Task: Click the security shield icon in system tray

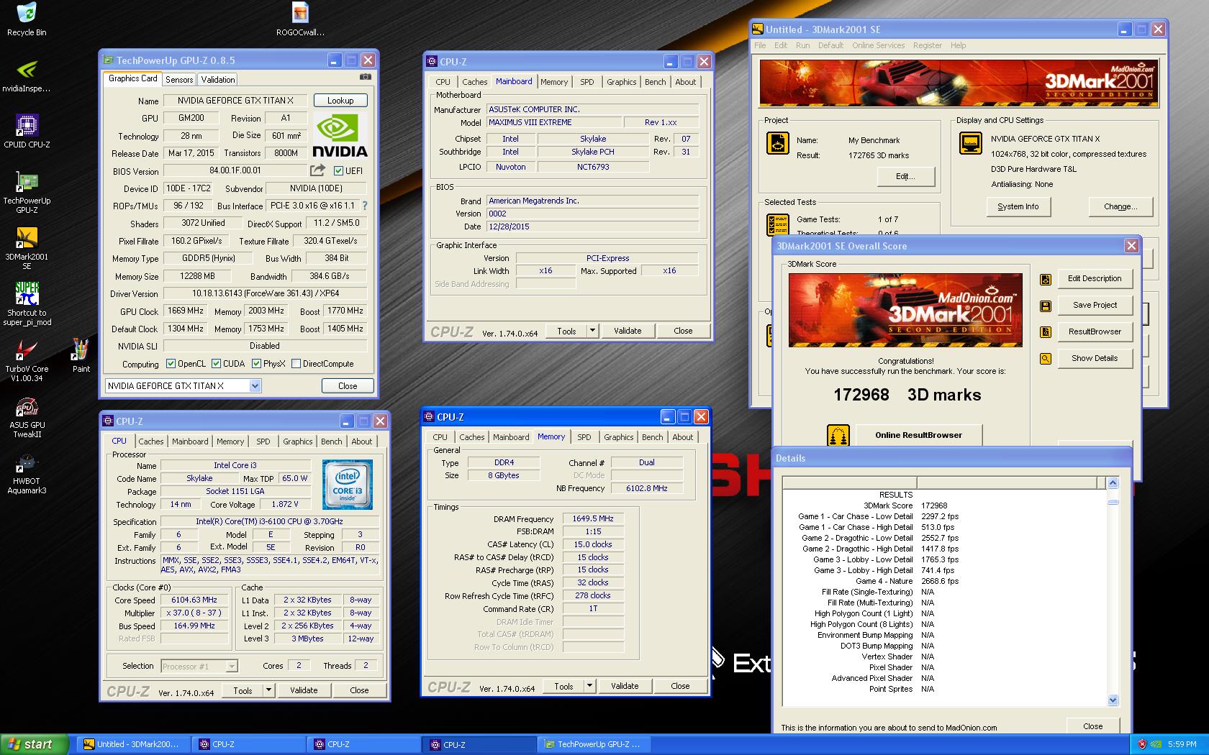Action: (x=1142, y=744)
